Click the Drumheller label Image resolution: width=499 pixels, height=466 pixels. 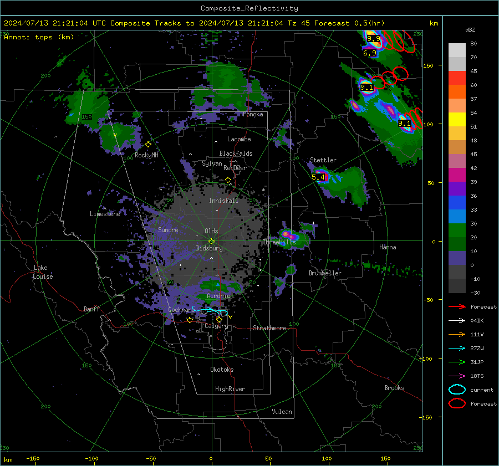pyautogui.click(x=325, y=273)
